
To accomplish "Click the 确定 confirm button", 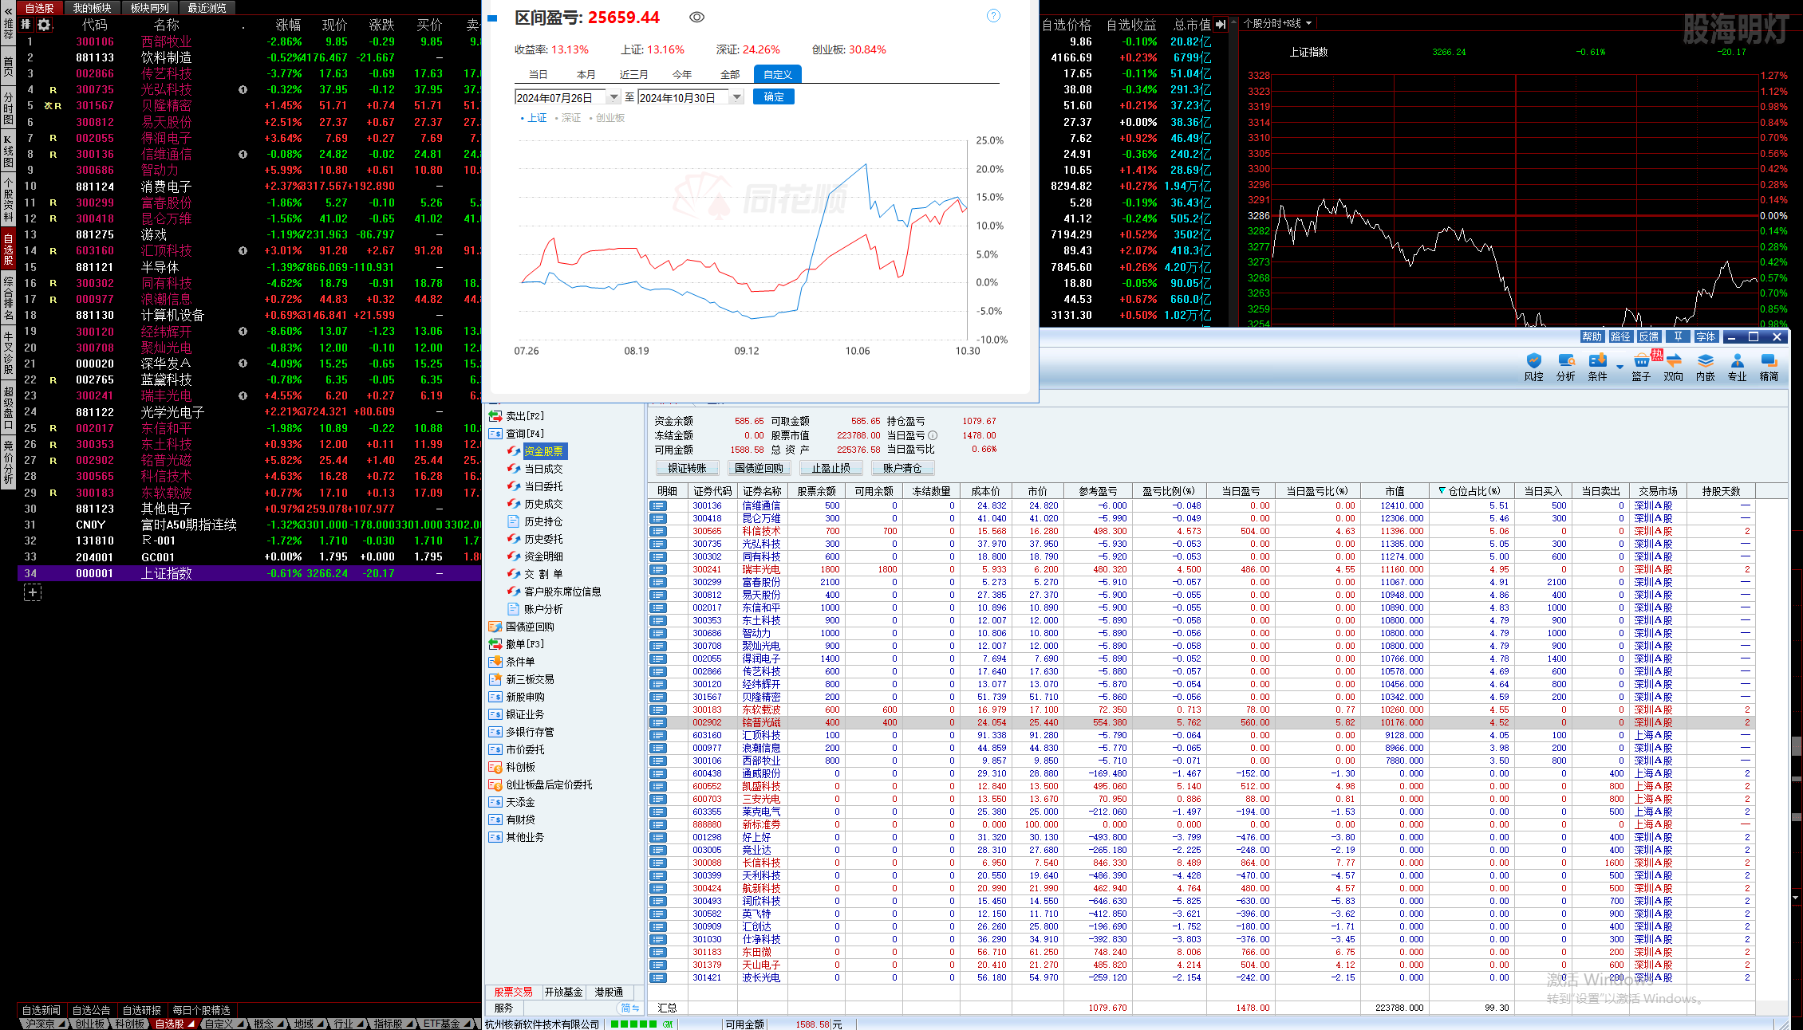I will tap(773, 96).
